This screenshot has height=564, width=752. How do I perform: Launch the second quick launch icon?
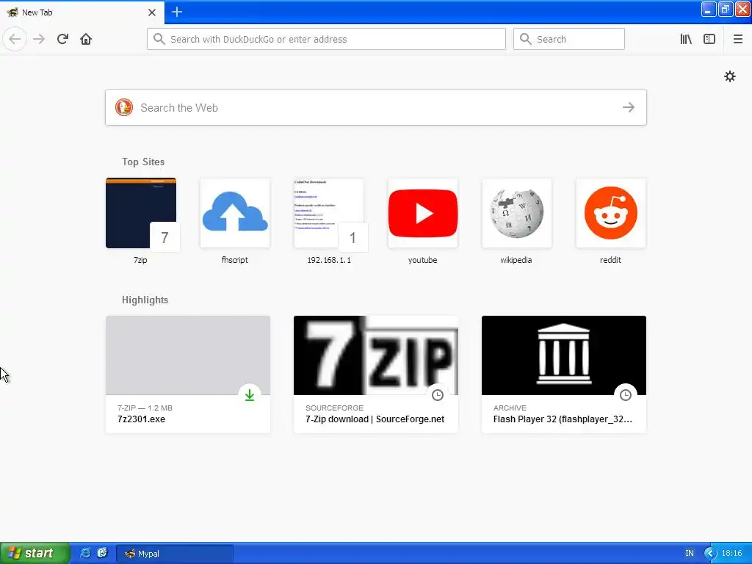click(x=102, y=553)
